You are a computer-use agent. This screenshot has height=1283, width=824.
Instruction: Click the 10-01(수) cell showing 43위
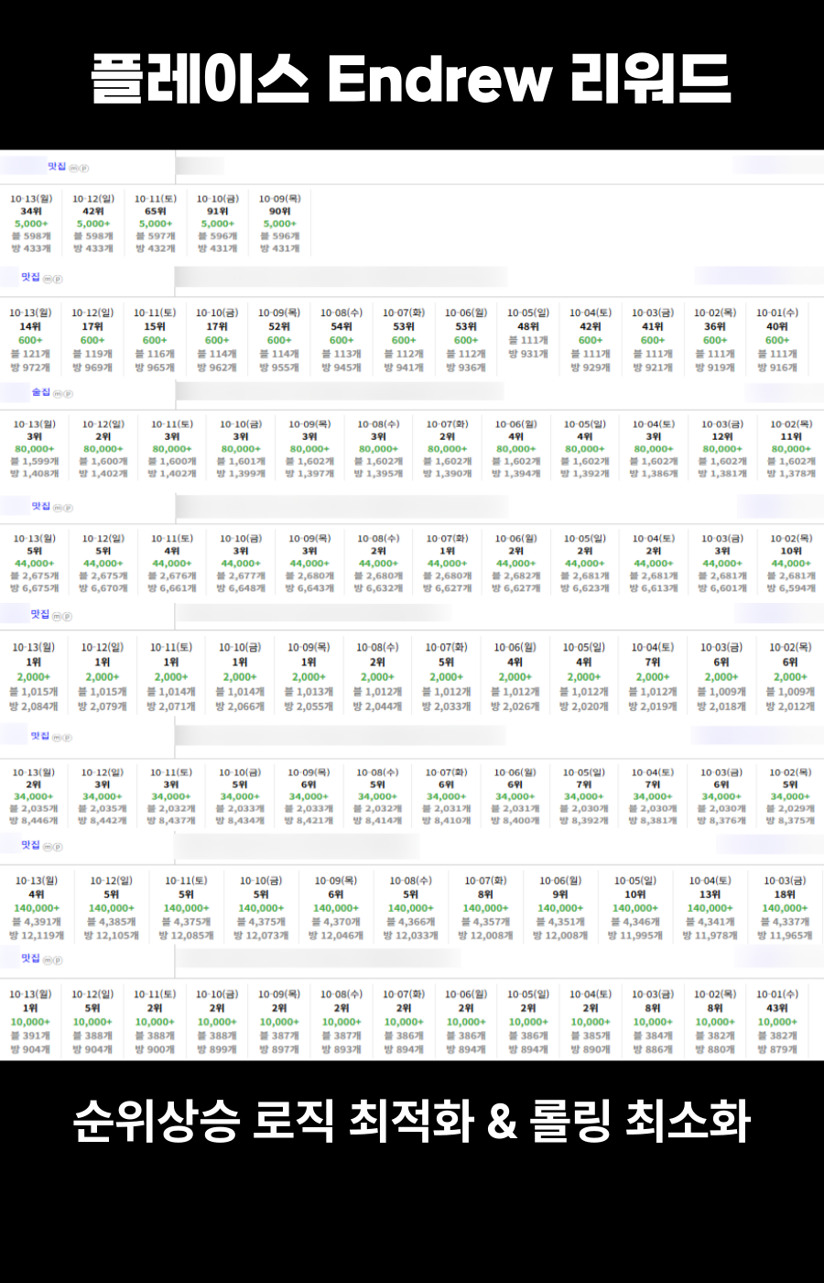tap(776, 1021)
